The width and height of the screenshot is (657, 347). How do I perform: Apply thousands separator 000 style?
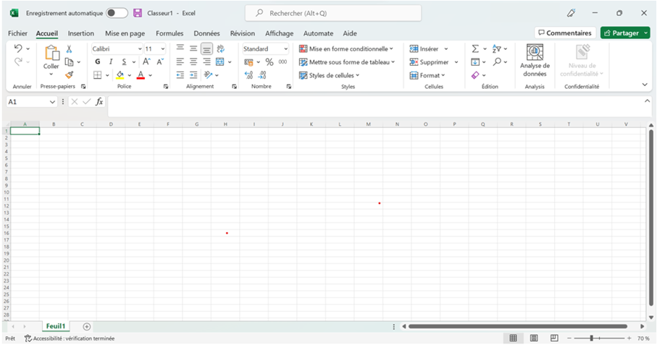click(x=283, y=62)
